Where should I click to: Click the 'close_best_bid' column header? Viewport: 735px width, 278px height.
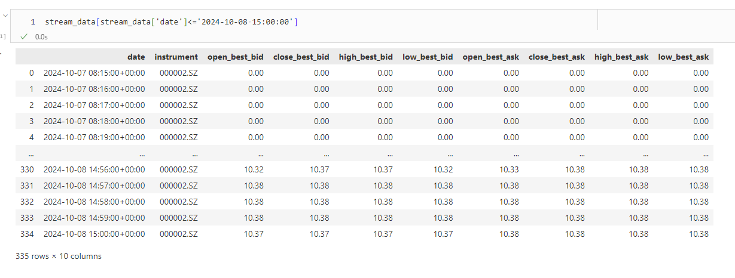click(x=301, y=57)
